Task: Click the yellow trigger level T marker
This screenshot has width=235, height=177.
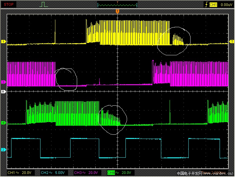Action: (232, 41)
